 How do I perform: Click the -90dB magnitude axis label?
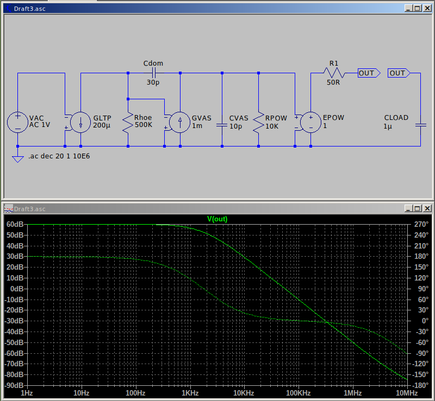pyautogui.click(x=14, y=385)
